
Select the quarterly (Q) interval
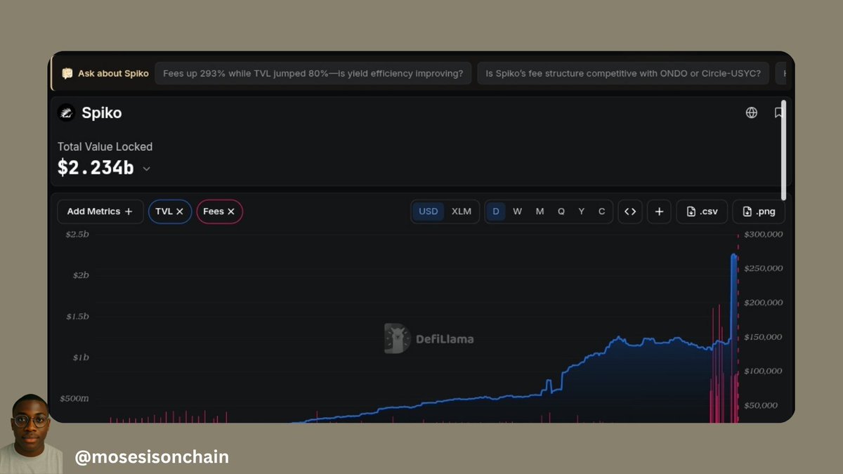click(x=561, y=211)
